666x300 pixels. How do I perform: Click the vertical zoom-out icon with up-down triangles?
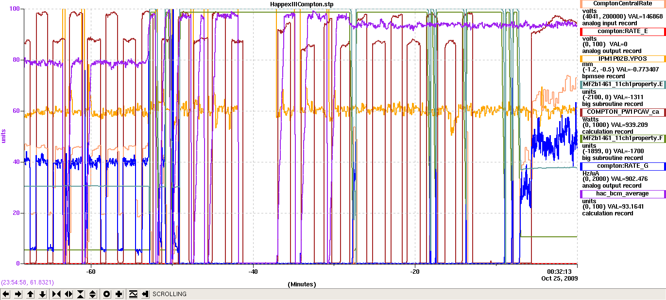click(x=93, y=294)
